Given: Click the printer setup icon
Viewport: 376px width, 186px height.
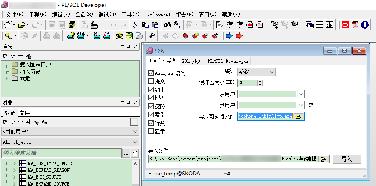Looking at the screenshot, I should click(x=94, y=25).
